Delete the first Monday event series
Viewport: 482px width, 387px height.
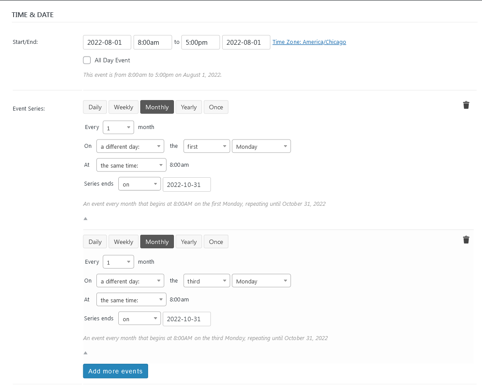pyautogui.click(x=466, y=105)
